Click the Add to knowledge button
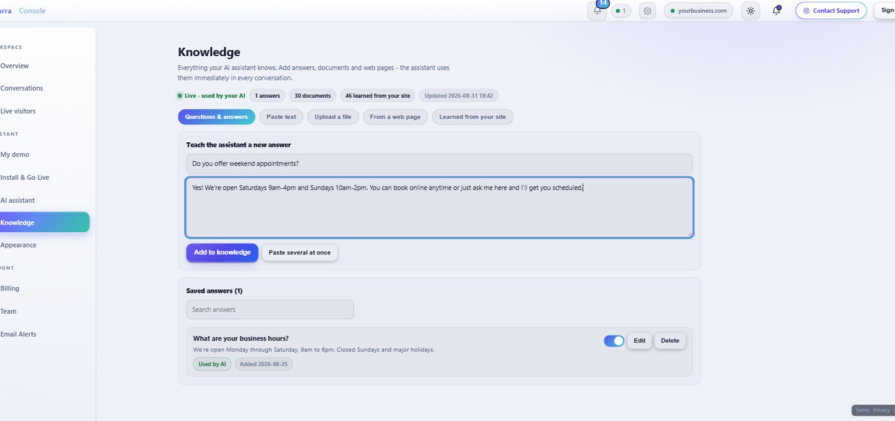 (x=222, y=253)
